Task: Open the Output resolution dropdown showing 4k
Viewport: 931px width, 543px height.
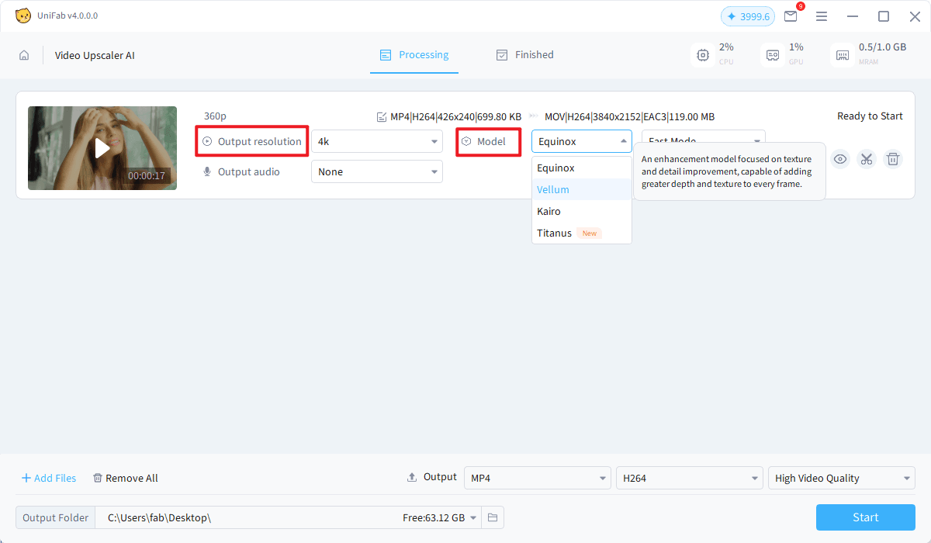Action: tap(376, 141)
